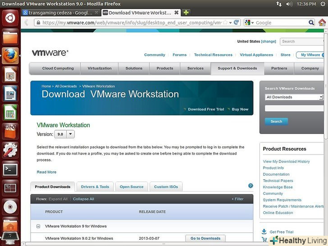Screen dimensions: 328x246
Task: Click the All Downloads breadcrumb
Action: [66, 86]
